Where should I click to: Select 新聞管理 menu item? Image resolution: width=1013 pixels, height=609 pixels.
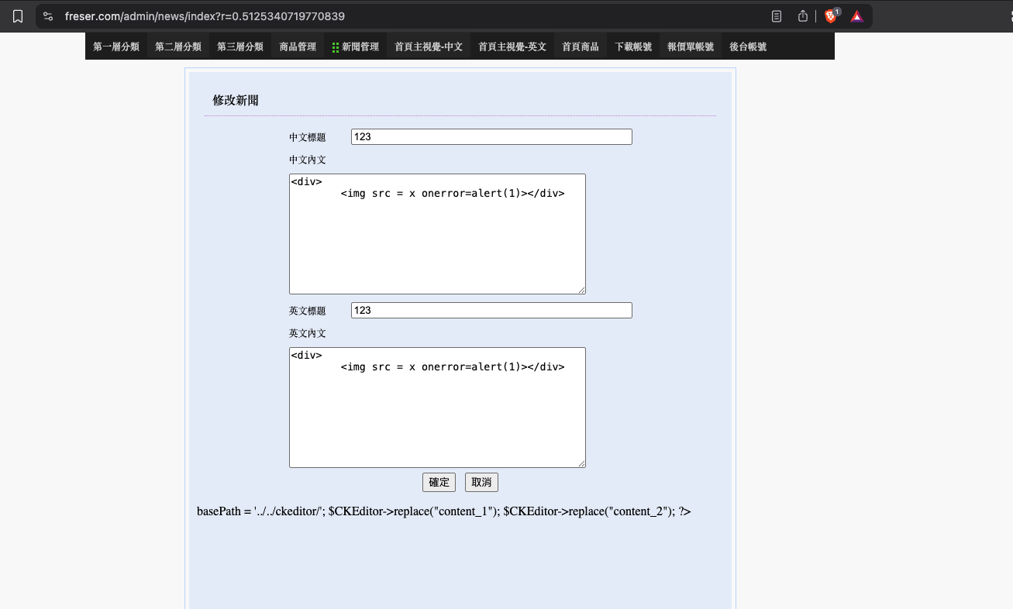[360, 46]
